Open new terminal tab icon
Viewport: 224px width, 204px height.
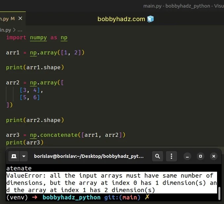tap(14, 156)
